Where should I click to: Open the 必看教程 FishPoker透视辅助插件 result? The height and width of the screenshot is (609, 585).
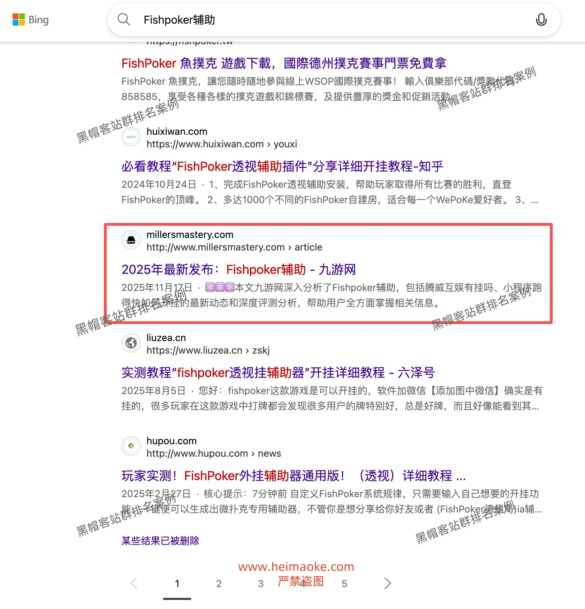pyautogui.click(x=282, y=167)
